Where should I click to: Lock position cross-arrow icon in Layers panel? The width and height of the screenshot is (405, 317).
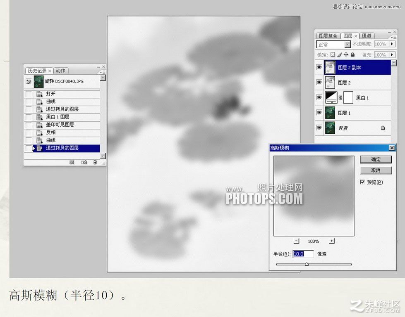(346, 54)
